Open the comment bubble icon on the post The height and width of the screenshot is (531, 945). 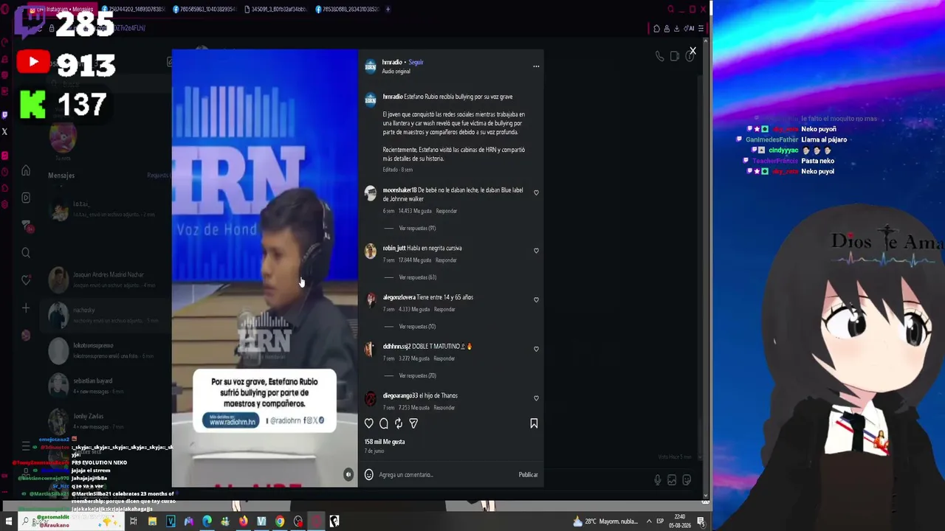pyautogui.click(x=384, y=423)
